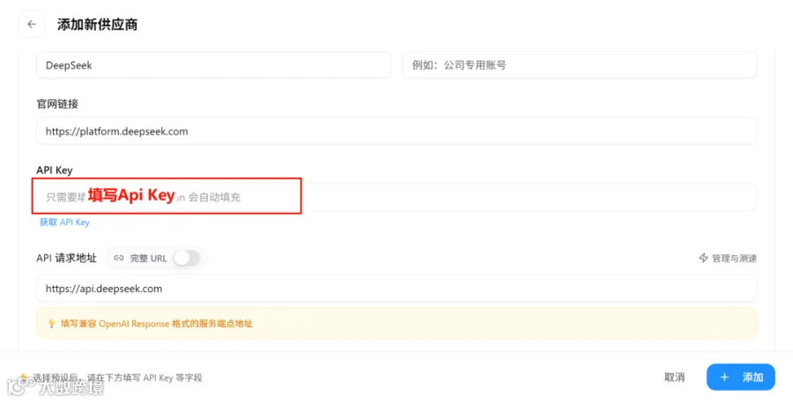The width and height of the screenshot is (793, 402).
Task: Focus the API Key input field
Action: pos(396,197)
